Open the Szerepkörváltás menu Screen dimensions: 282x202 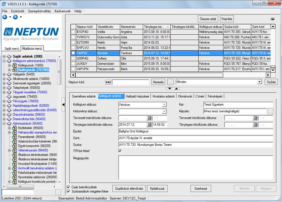pos(39,11)
